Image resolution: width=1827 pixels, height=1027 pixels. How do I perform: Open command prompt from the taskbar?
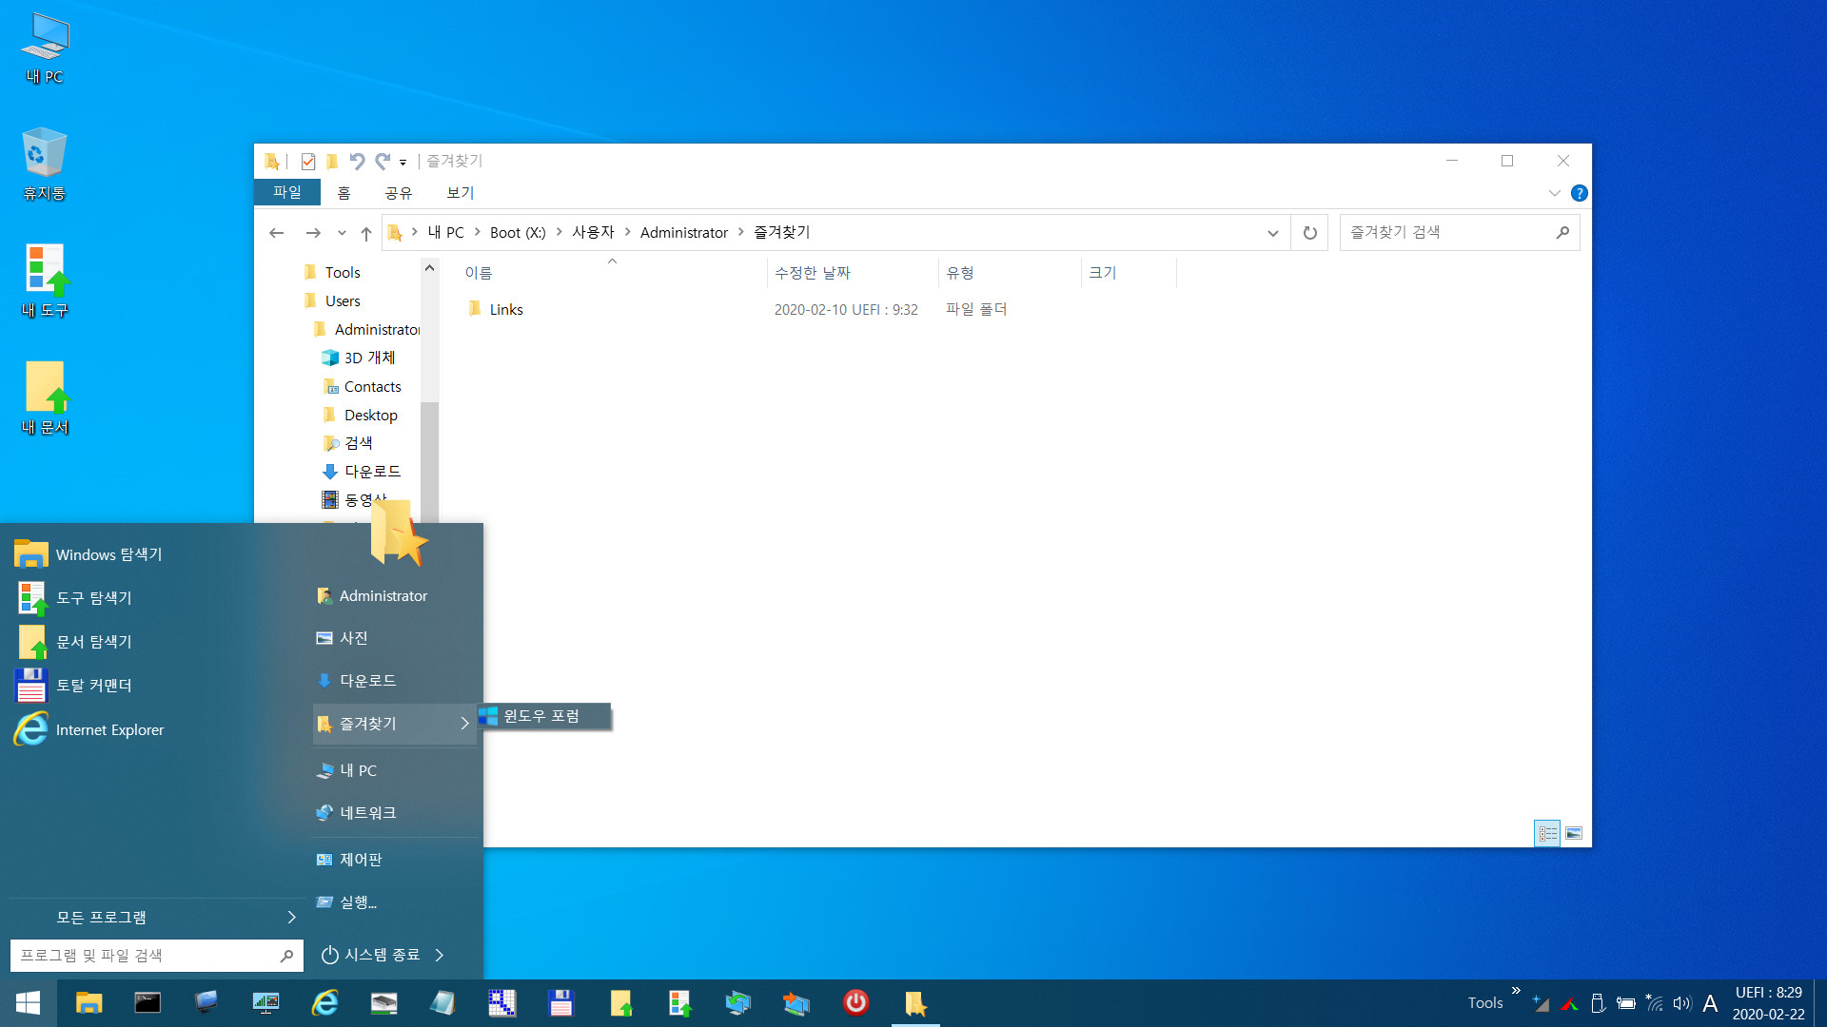[147, 1003]
